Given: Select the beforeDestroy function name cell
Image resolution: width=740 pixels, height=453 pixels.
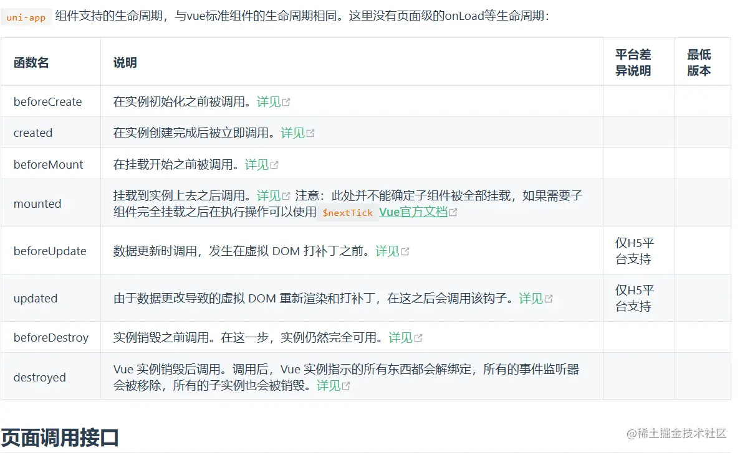Looking at the screenshot, I should (51, 338).
